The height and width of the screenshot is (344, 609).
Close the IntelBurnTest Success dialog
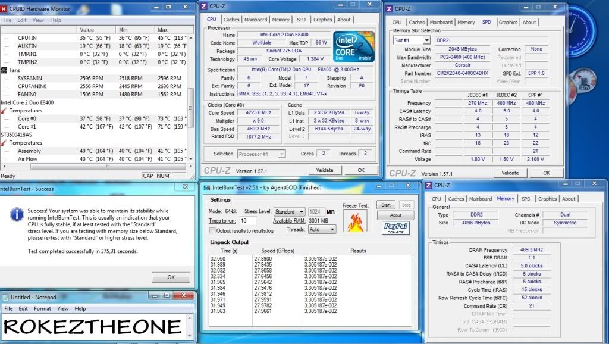(x=186, y=187)
